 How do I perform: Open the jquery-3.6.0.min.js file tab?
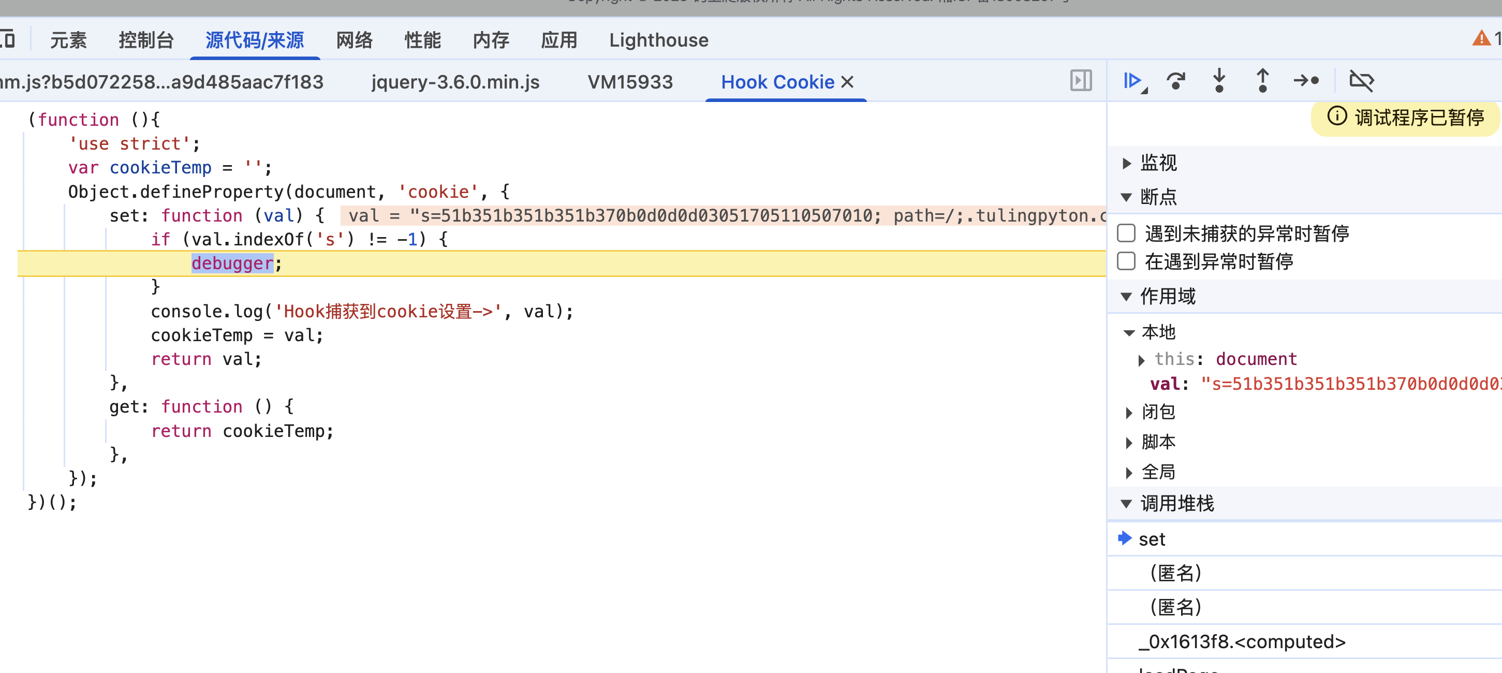[x=455, y=82]
